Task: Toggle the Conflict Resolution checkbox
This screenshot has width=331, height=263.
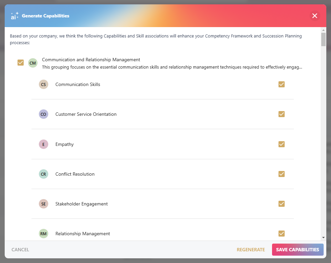Action: [282, 174]
